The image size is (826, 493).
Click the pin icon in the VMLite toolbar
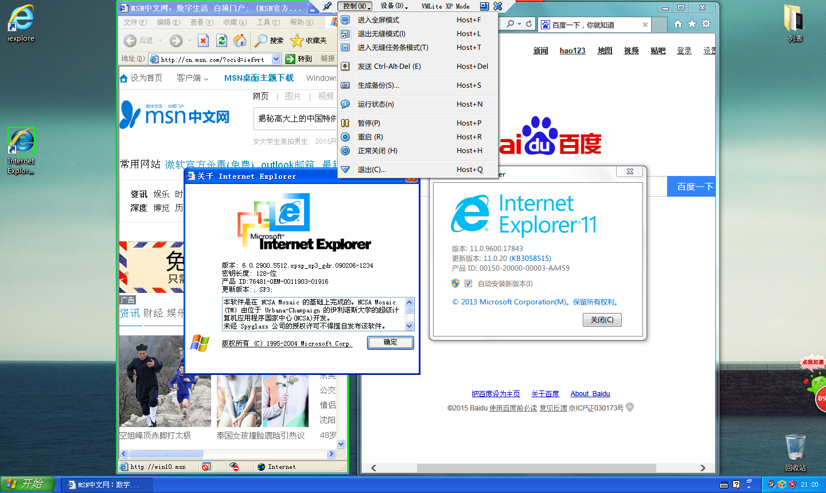tap(327, 6)
